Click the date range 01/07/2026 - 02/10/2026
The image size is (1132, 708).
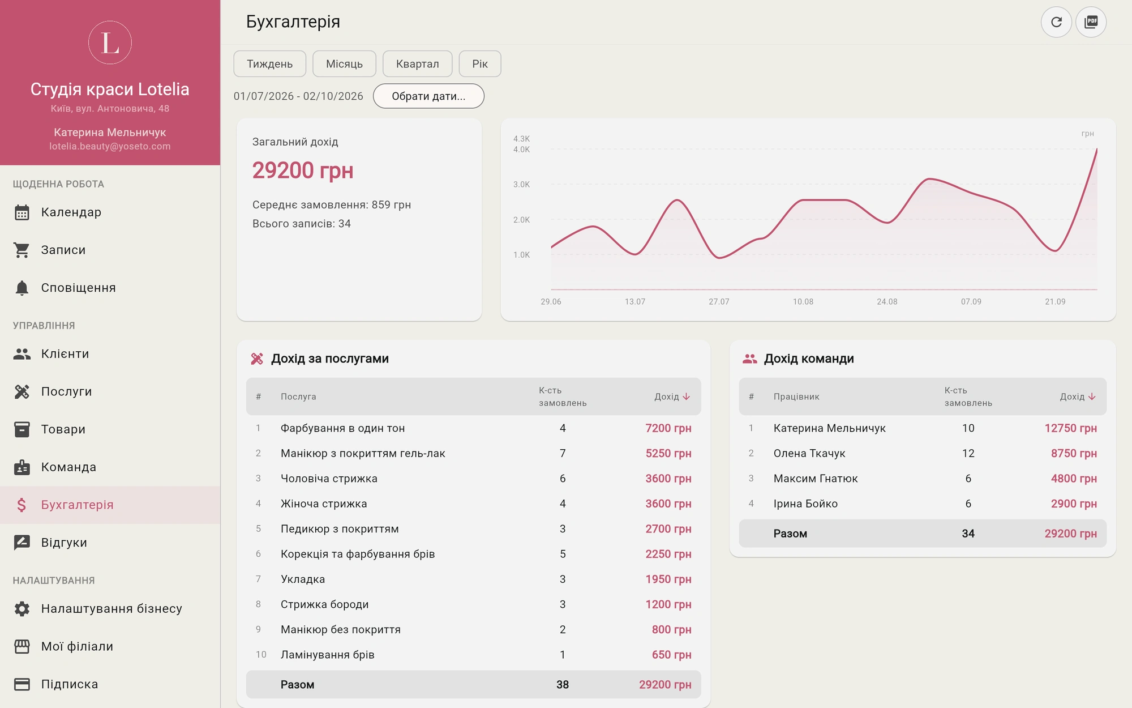pos(298,96)
